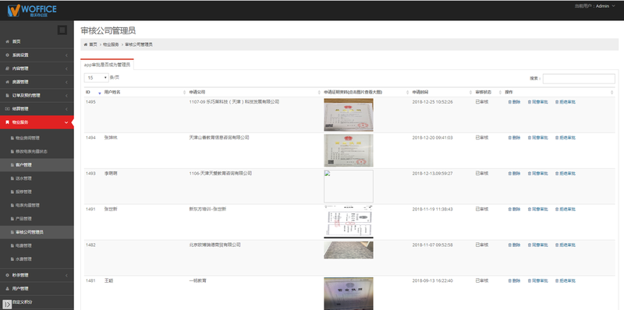
Task: Click the 同意审批 approve icon for row 1494
Action: 530,138
